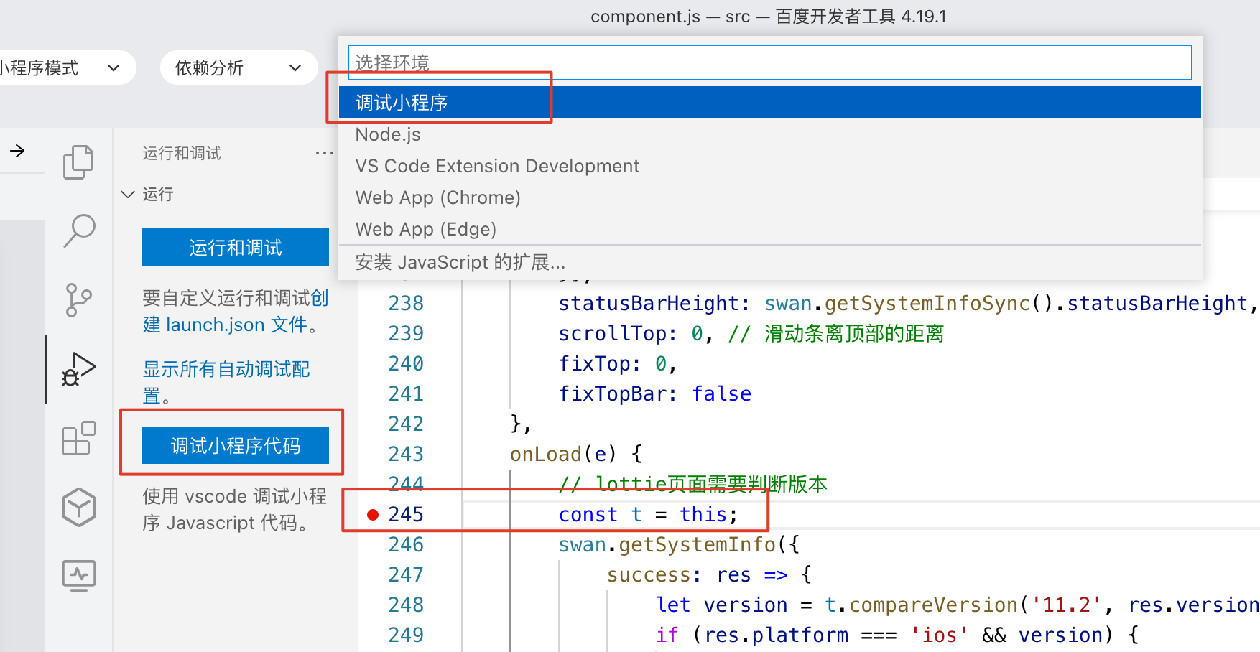Image resolution: width=1260 pixels, height=652 pixels.
Task: Select the Run and Debug bug icon
Action: (x=78, y=369)
